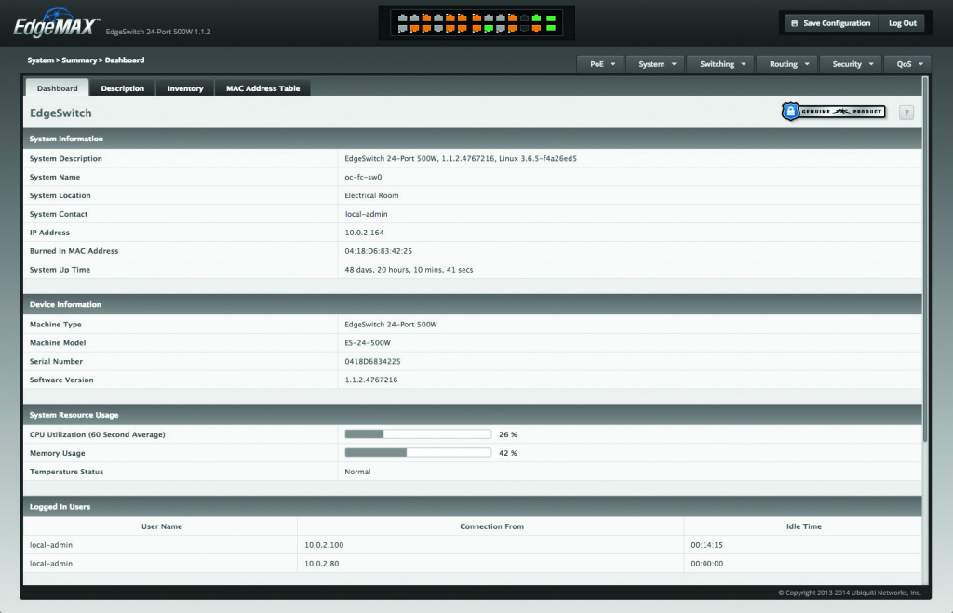
Task: Click the 26 % CPU value
Action: (507, 434)
